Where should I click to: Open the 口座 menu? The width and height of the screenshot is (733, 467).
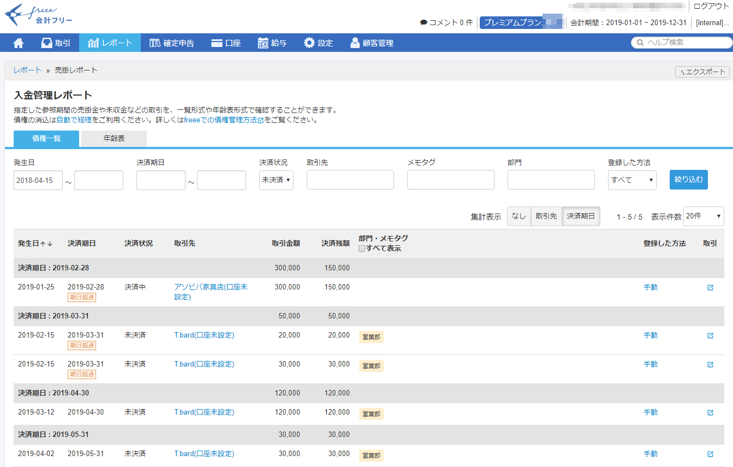coord(226,43)
